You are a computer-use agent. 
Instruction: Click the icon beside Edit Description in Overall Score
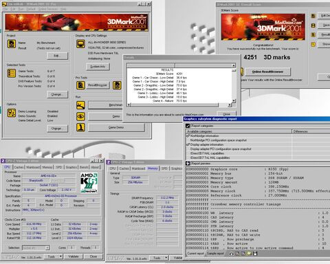[x=313, y=16]
